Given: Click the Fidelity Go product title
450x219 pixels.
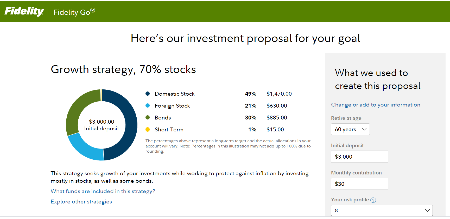Looking at the screenshot, I should click(74, 12).
